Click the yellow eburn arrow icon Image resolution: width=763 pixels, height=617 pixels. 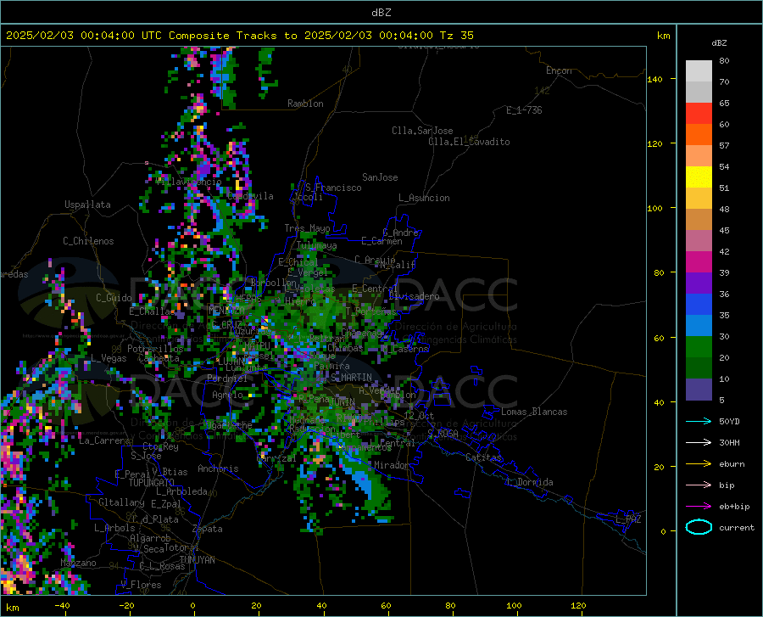coord(699,463)
